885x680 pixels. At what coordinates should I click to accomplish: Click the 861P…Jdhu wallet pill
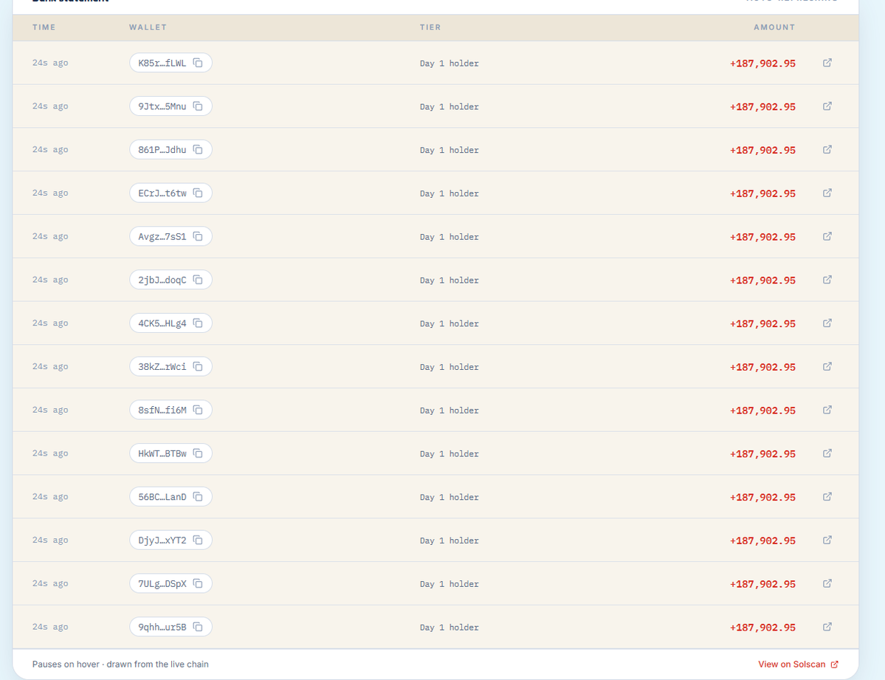point(171,150)
